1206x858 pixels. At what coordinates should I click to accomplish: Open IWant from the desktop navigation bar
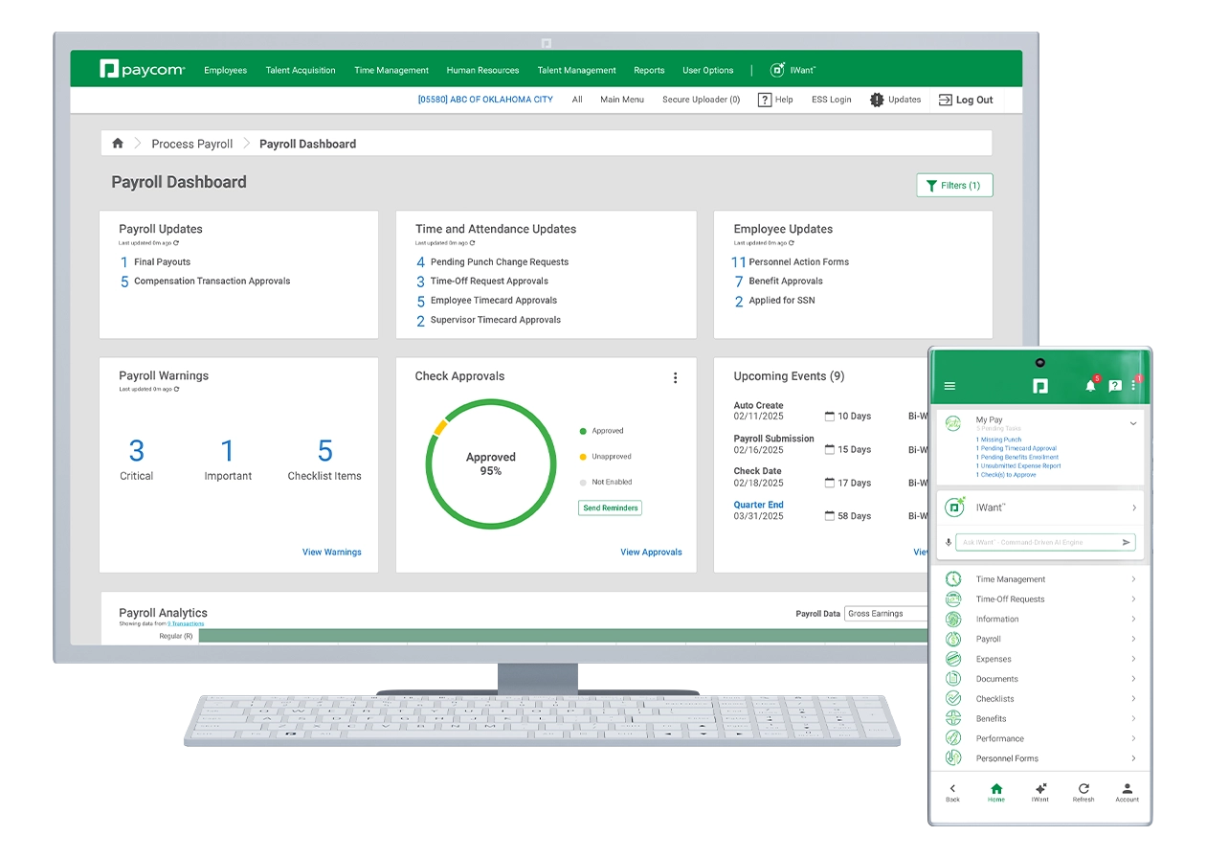pyautogui.click(x=793, y=70)
